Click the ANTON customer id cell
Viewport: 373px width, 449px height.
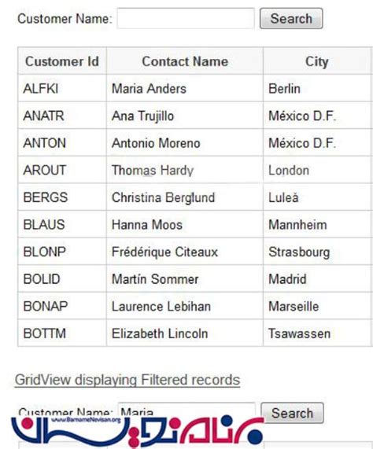[62, 142]
